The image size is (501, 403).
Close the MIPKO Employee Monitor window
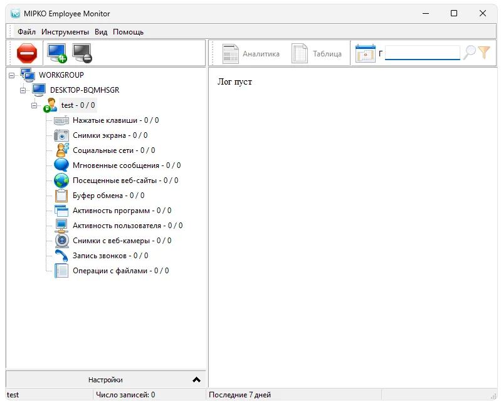[x=482, y=13]
